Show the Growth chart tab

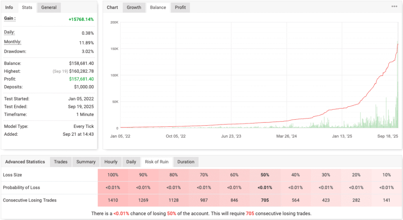point(134,7)
